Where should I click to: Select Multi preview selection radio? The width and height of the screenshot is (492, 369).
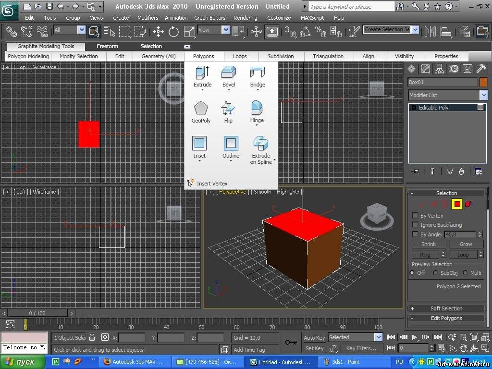point(465,273)
